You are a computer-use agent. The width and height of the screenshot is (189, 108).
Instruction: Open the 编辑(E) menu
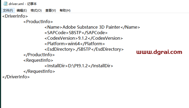point(22,11)
